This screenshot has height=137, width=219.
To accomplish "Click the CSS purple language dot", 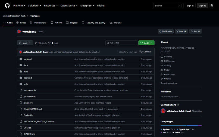I will point(161,132).
